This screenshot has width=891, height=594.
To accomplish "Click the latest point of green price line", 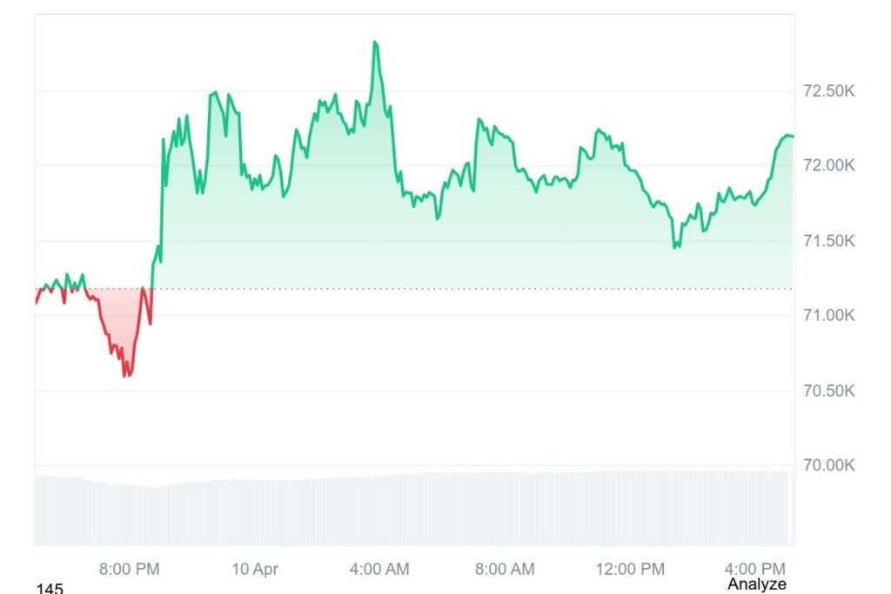I will coord(792,136).
